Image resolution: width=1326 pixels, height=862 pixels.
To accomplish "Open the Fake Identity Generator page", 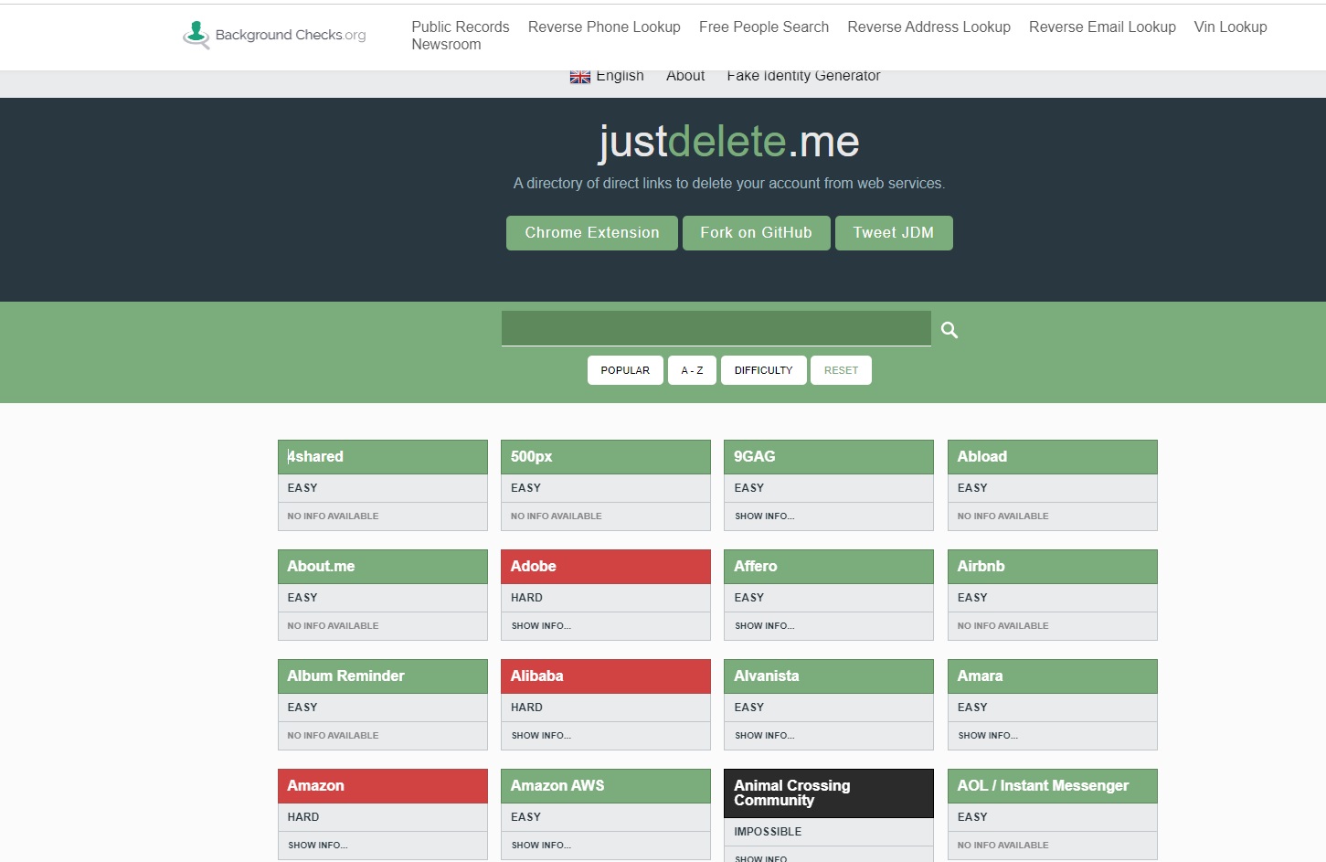I will [x=802, y=75].
